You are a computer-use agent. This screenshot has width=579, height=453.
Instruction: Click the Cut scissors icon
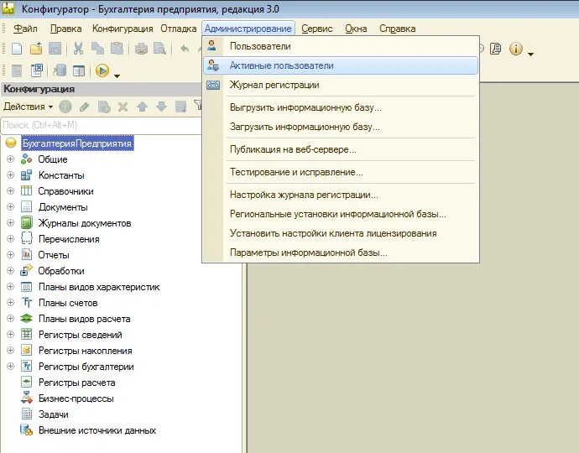click(78, 49)
